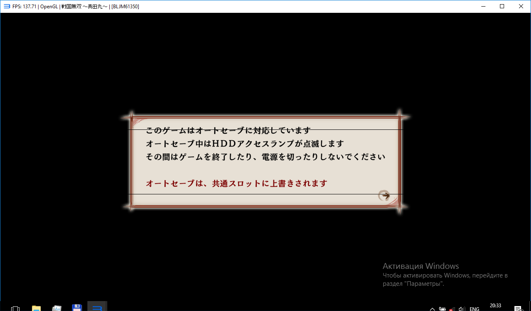Click the arrow icon in the autosave dialog

(x=384, y=196)
